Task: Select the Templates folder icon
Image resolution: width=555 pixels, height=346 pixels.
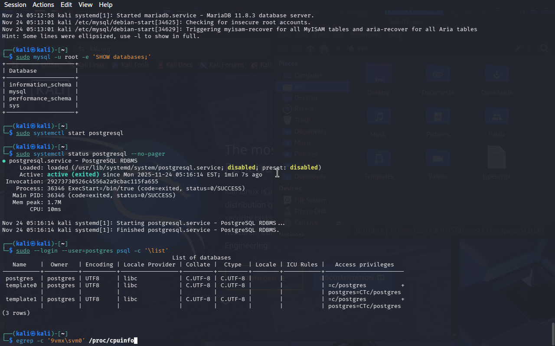Action: 379,159
